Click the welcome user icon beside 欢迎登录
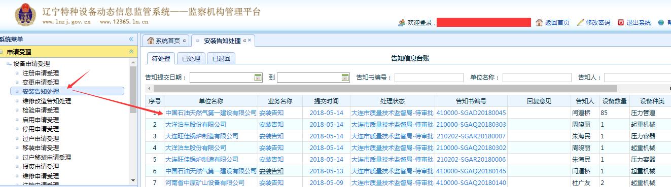 [x=402, y=22]
